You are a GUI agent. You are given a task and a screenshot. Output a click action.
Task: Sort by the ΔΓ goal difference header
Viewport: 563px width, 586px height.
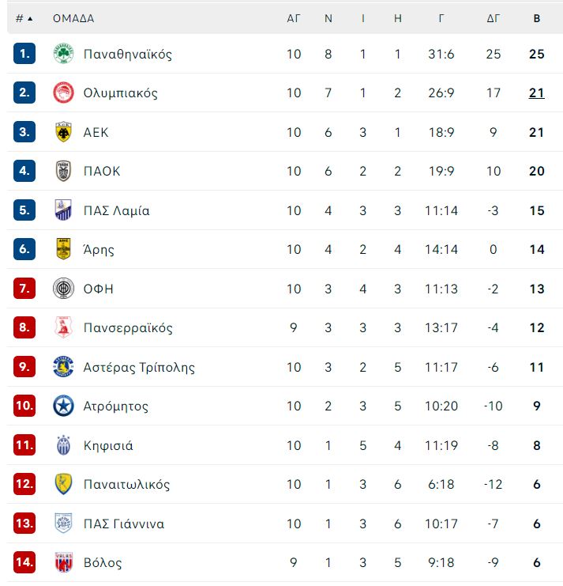coord(493,18)
